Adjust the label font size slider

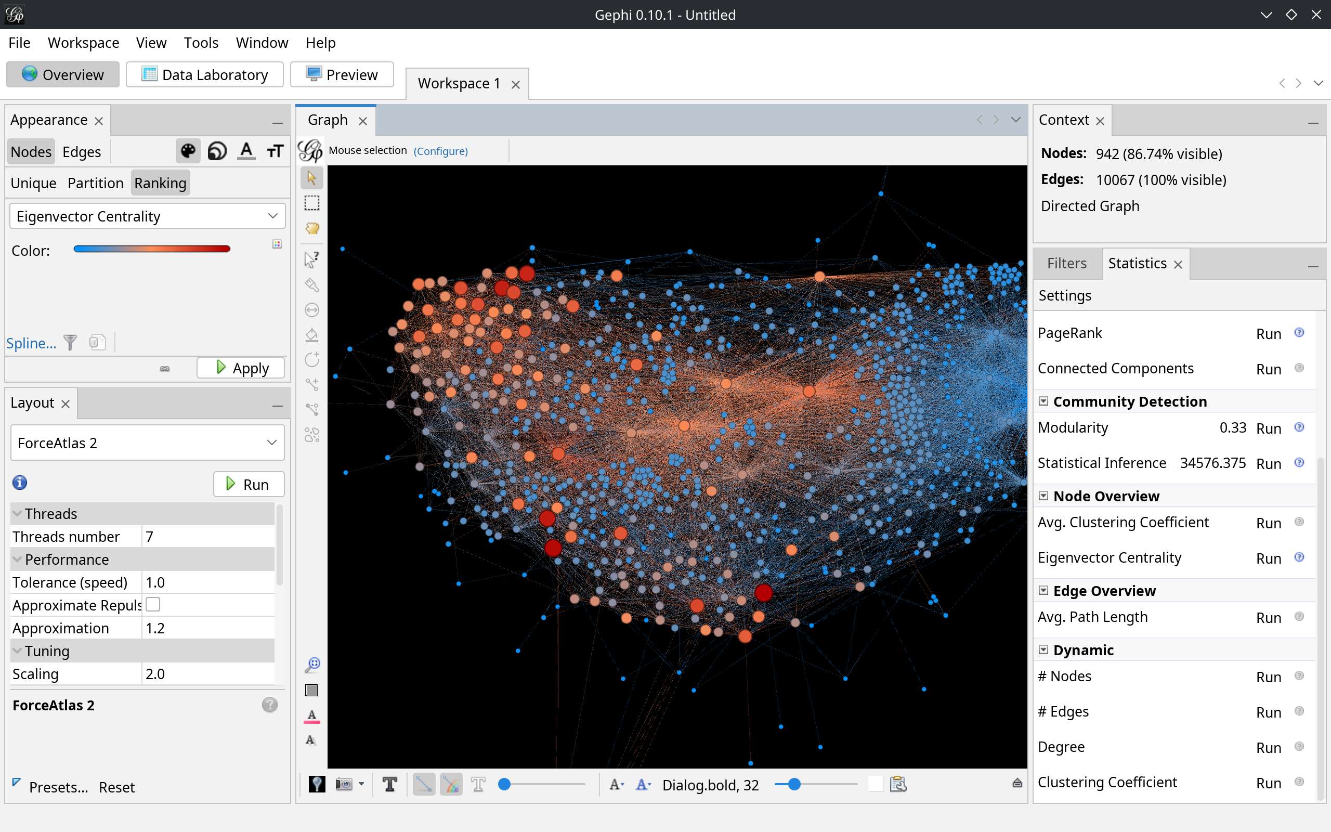(x=816, y=784)
